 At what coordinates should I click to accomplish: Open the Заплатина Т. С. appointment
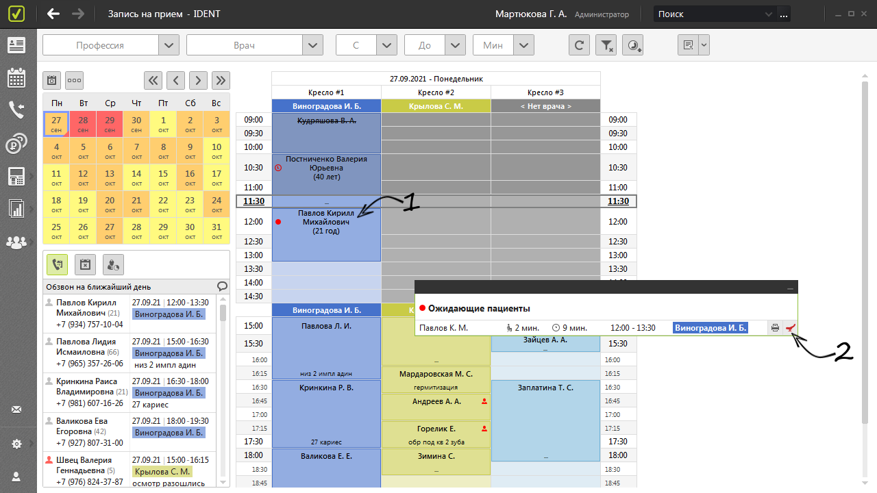pyautogui.click(x=545, y=420)
